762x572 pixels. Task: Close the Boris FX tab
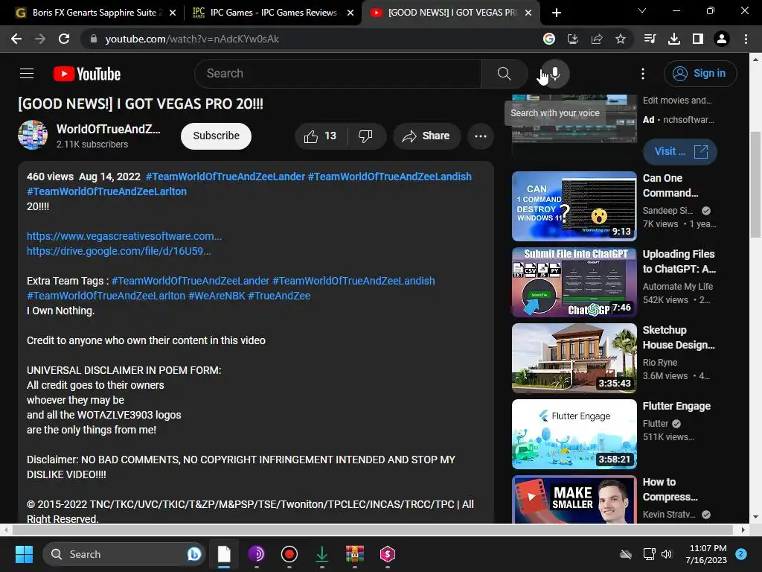(x=173, y=13)
